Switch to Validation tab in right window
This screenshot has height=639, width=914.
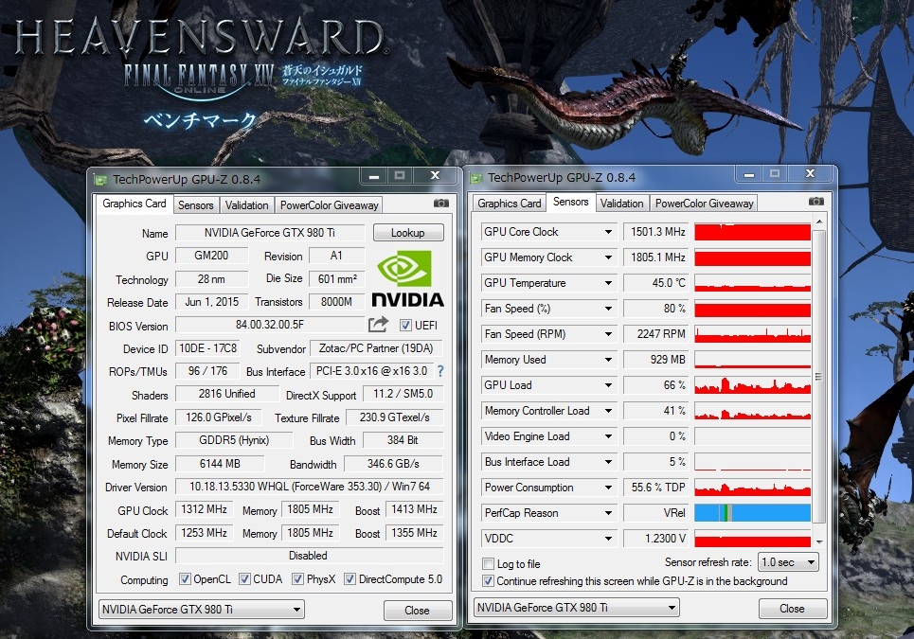(x=622, y=204)
